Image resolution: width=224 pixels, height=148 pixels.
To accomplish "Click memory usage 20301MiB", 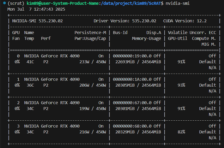I will 125,109.
